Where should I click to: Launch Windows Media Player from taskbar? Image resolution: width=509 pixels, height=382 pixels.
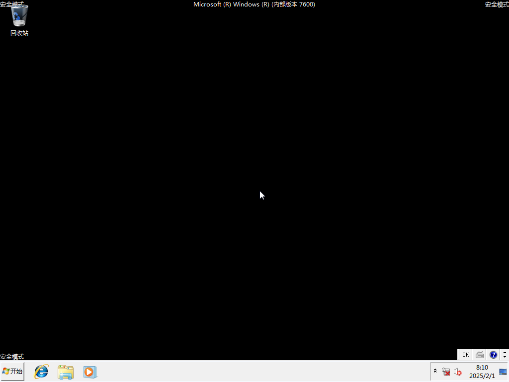pos(90,372)
